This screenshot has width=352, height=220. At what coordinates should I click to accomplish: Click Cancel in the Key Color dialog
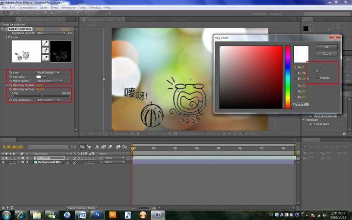[327, 54]
